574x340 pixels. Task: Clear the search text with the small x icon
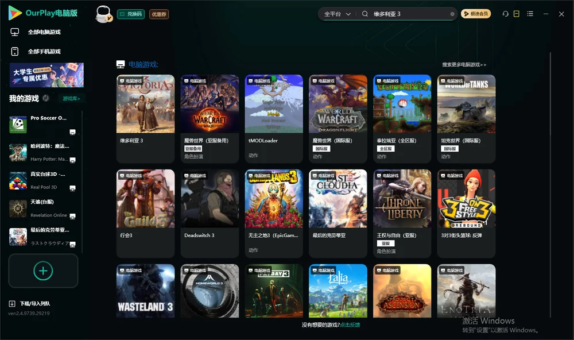(x=452, y=14)
